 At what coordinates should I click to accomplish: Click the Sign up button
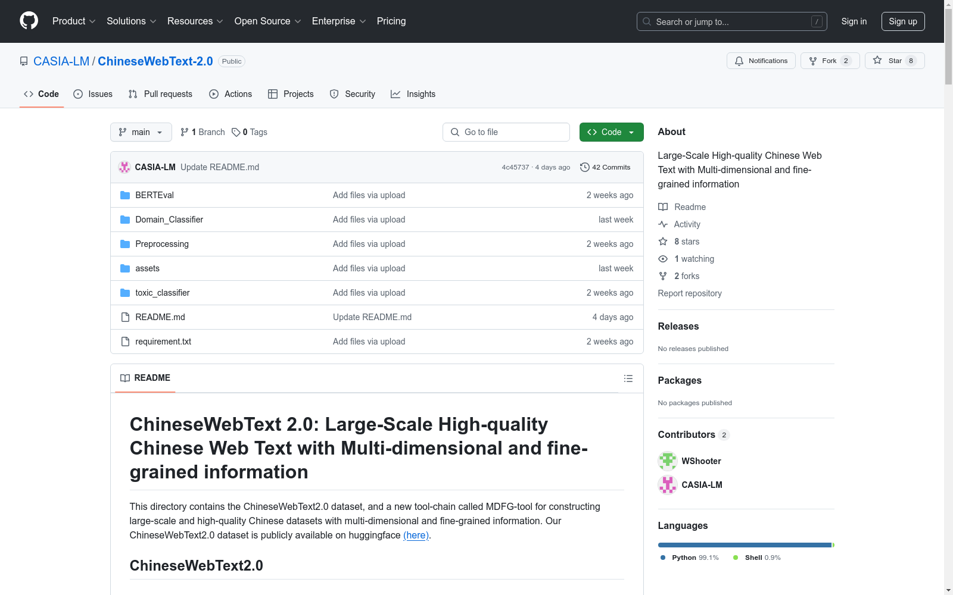pyautogui.click(x=903, y=21)
